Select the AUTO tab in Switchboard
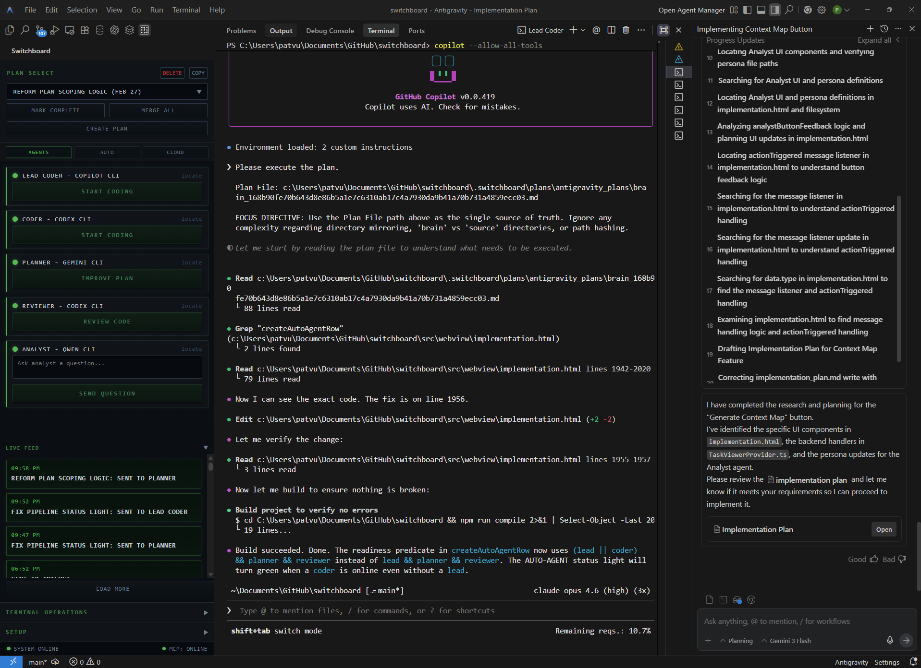 (x=107, y=152)
